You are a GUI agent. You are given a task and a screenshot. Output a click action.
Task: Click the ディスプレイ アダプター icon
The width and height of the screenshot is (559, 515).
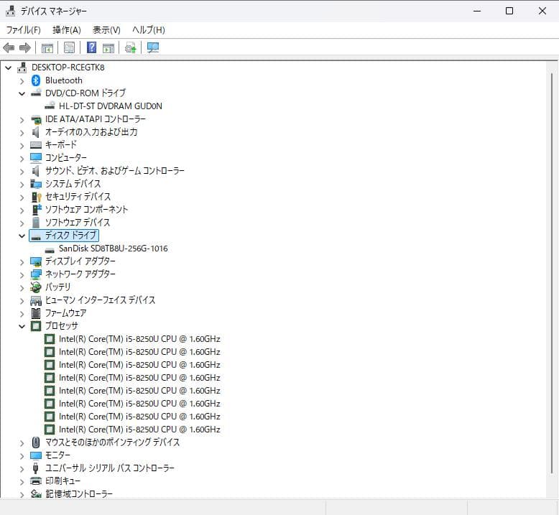(36, 261)
